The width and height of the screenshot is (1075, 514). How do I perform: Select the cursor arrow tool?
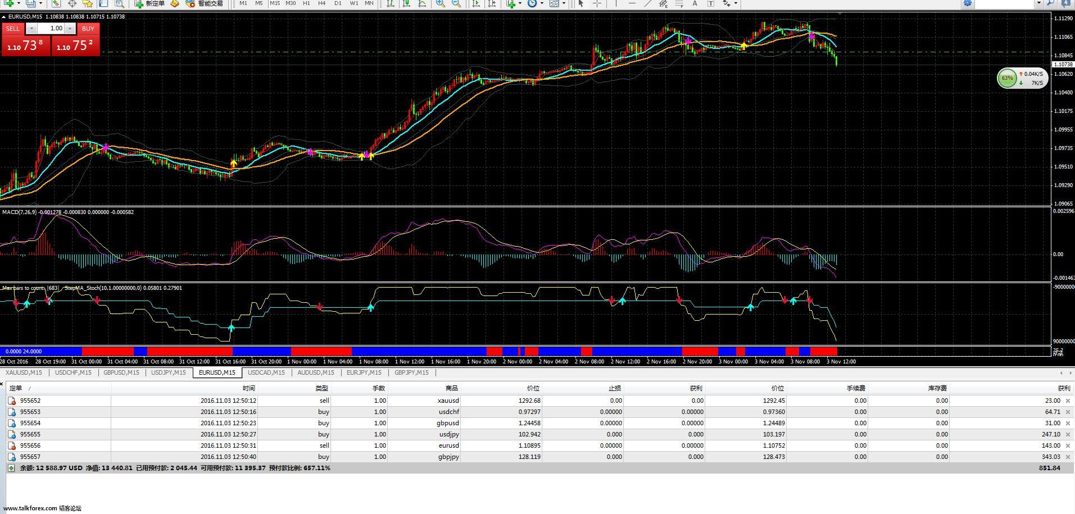[581, 3]
